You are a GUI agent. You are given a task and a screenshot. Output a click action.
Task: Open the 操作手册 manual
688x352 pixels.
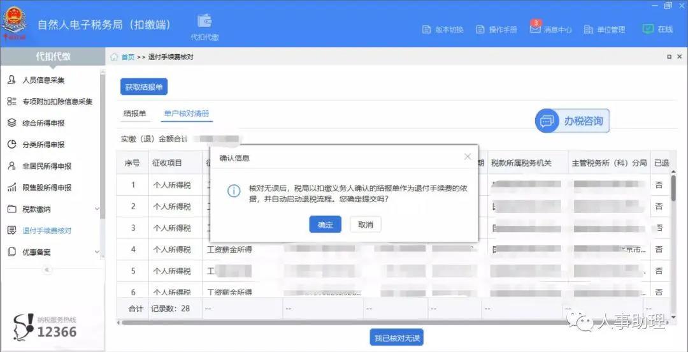(496, 29)
